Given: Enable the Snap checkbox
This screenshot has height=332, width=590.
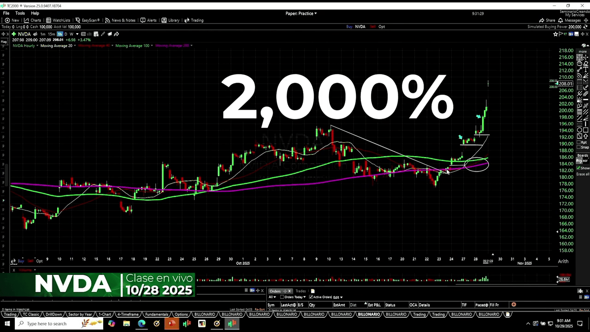Looking at the screenshot, I should 579,148.
